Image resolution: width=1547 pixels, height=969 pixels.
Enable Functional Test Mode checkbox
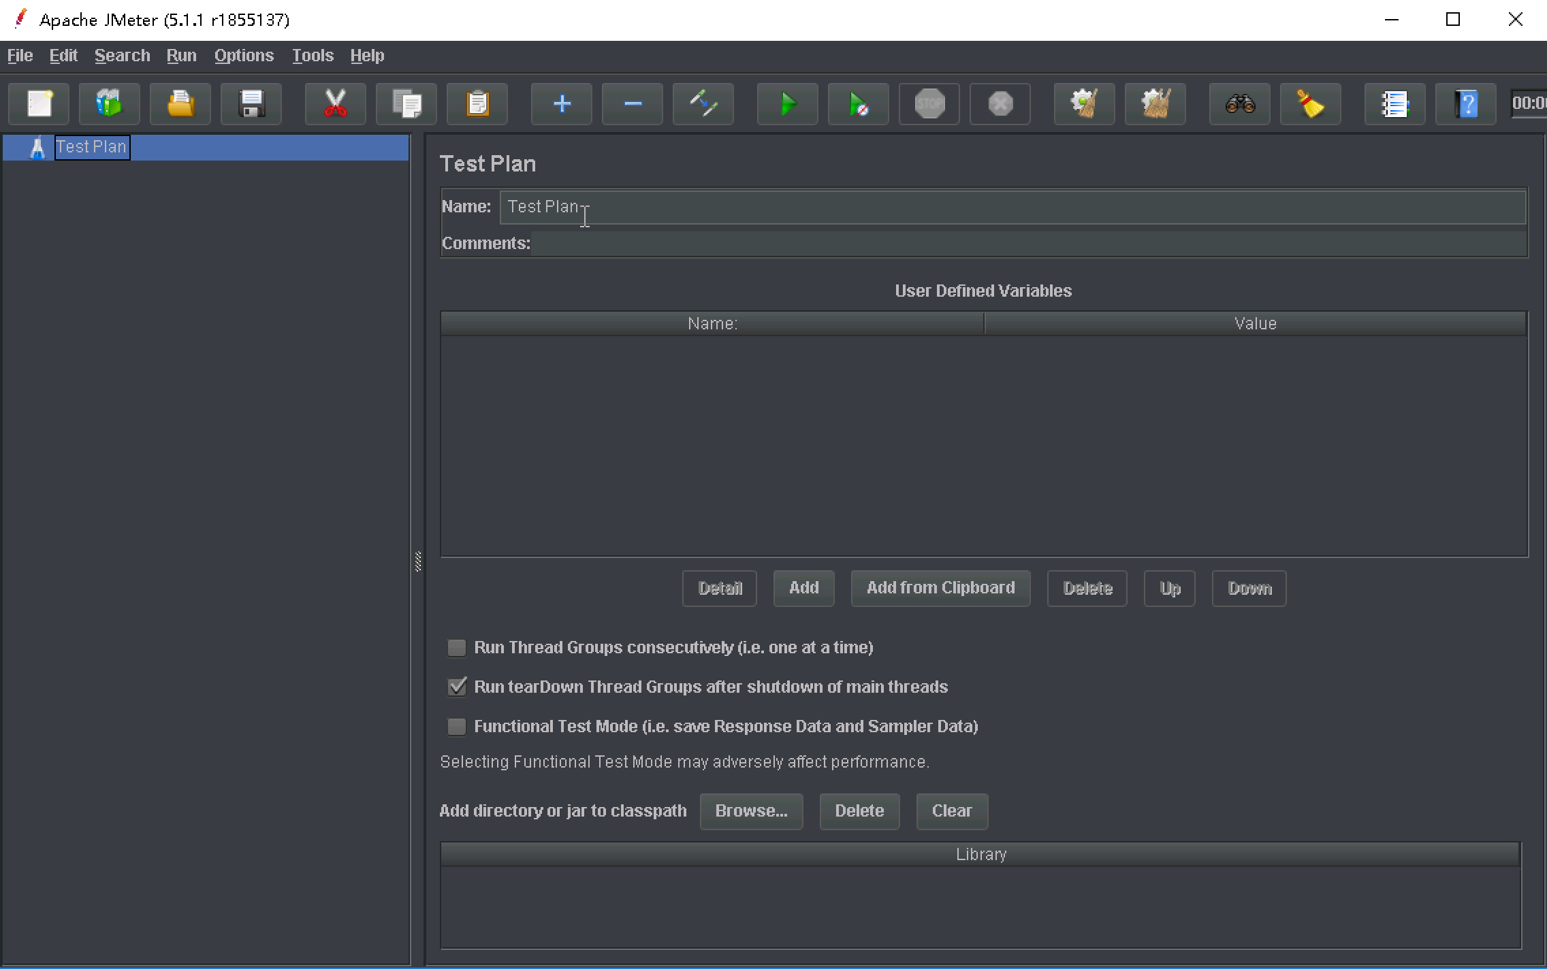pyautogui.click(x=457, y=725)
